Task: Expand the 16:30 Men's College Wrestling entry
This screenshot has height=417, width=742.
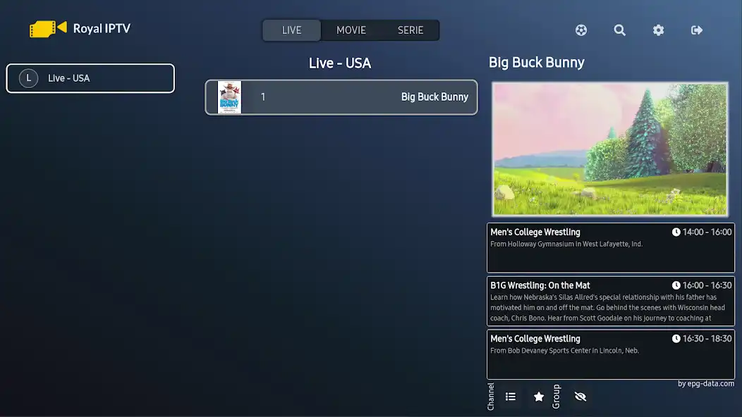Action: (611, 355)
